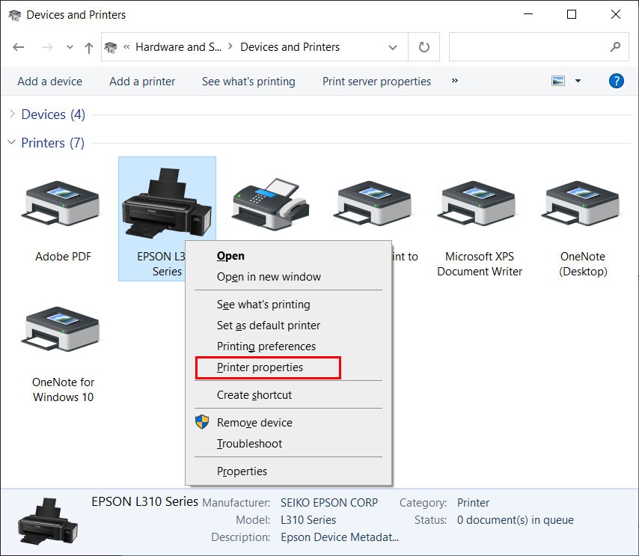This screenshot has height=556, width=639.
Task: Show more toolbar commands chevron
Action: pos(454,81)
